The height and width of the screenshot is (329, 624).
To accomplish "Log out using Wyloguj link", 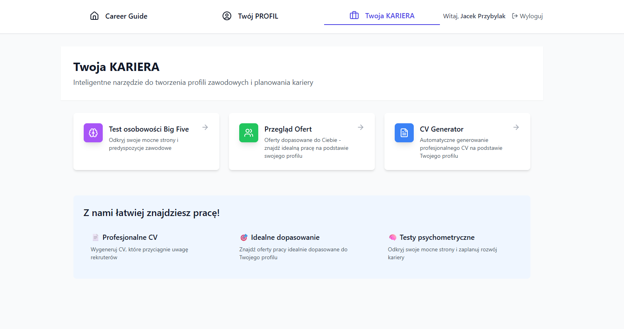I will pyautogui.click(x=527, y=16).
